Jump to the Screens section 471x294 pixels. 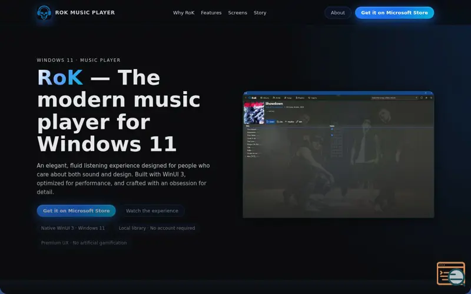pyautogui.click(x=237, y=12)
